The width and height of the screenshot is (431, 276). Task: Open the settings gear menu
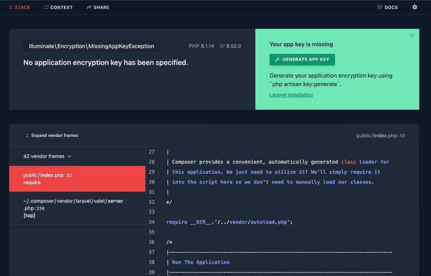[415, 7]
